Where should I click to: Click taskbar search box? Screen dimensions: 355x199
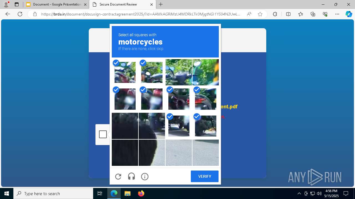click(53, 193)
